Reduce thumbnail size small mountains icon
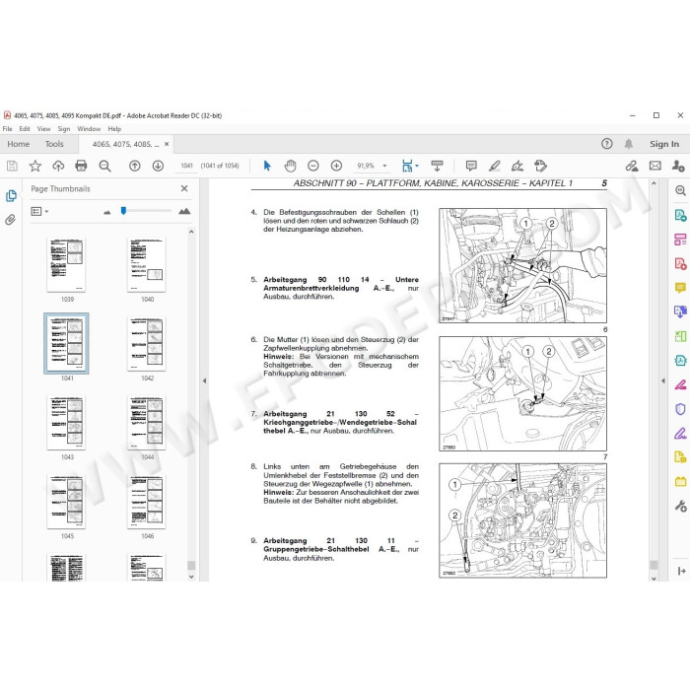This screenshot has width=690, height=690. pos(106,212)
